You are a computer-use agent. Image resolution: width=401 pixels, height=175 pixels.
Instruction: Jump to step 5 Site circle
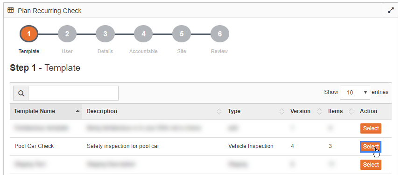[182, 34]
